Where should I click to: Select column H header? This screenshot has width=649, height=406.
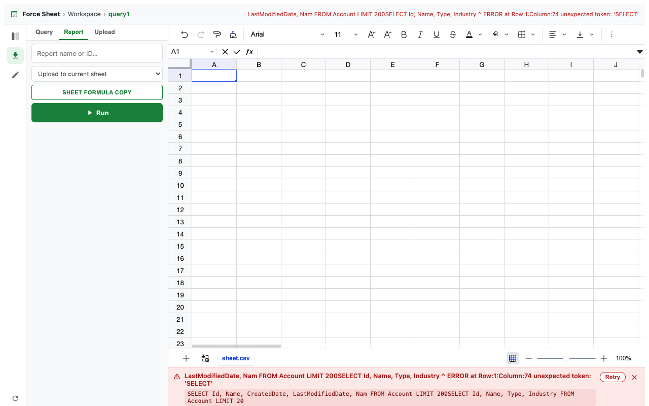point(526,64)
